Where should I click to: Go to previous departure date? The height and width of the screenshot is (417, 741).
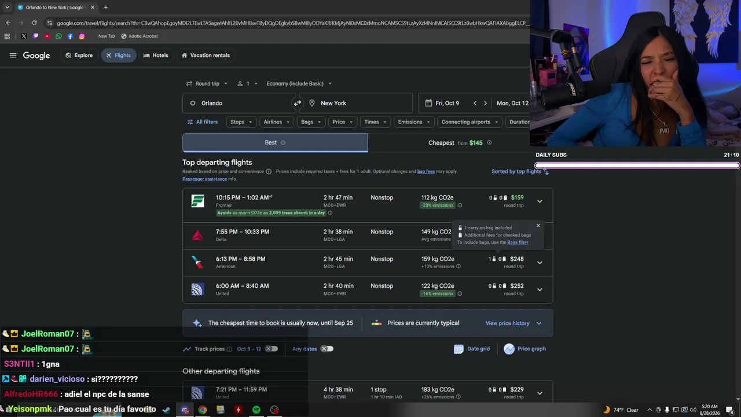(x=475, y=103)
